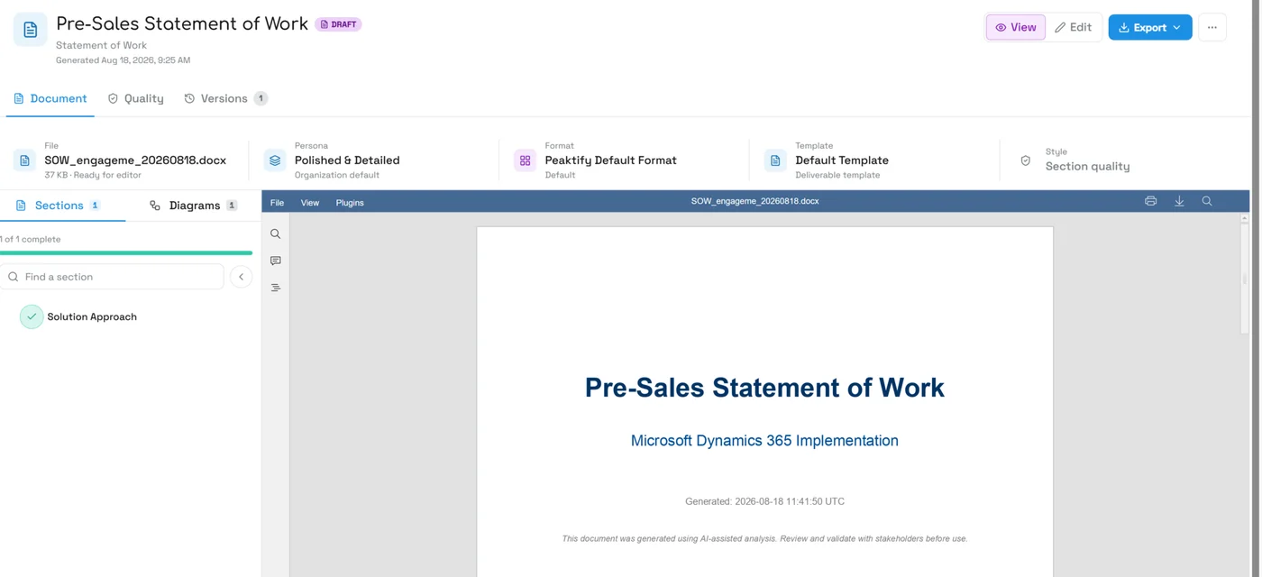Open the find panel in editor sidebar
Image resolution: width=1262 pixels, height=577 pixels.
coord(276,234)
